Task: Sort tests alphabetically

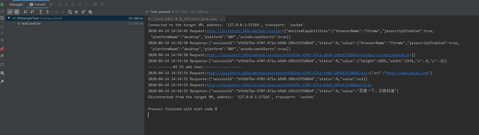Action: tap(25, 12)
